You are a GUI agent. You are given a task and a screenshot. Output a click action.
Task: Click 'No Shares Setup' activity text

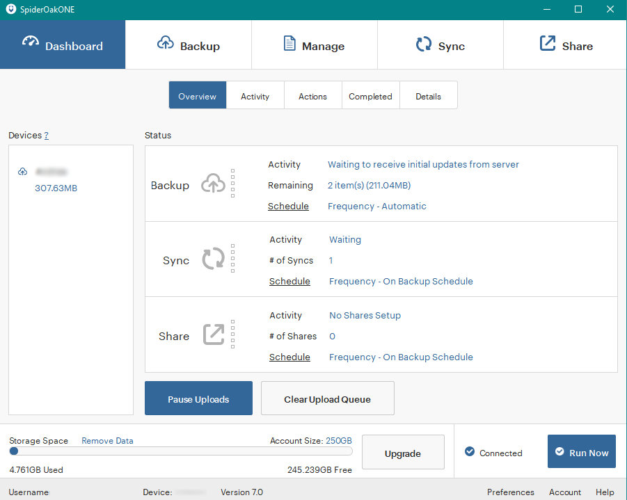click(365, 315)
